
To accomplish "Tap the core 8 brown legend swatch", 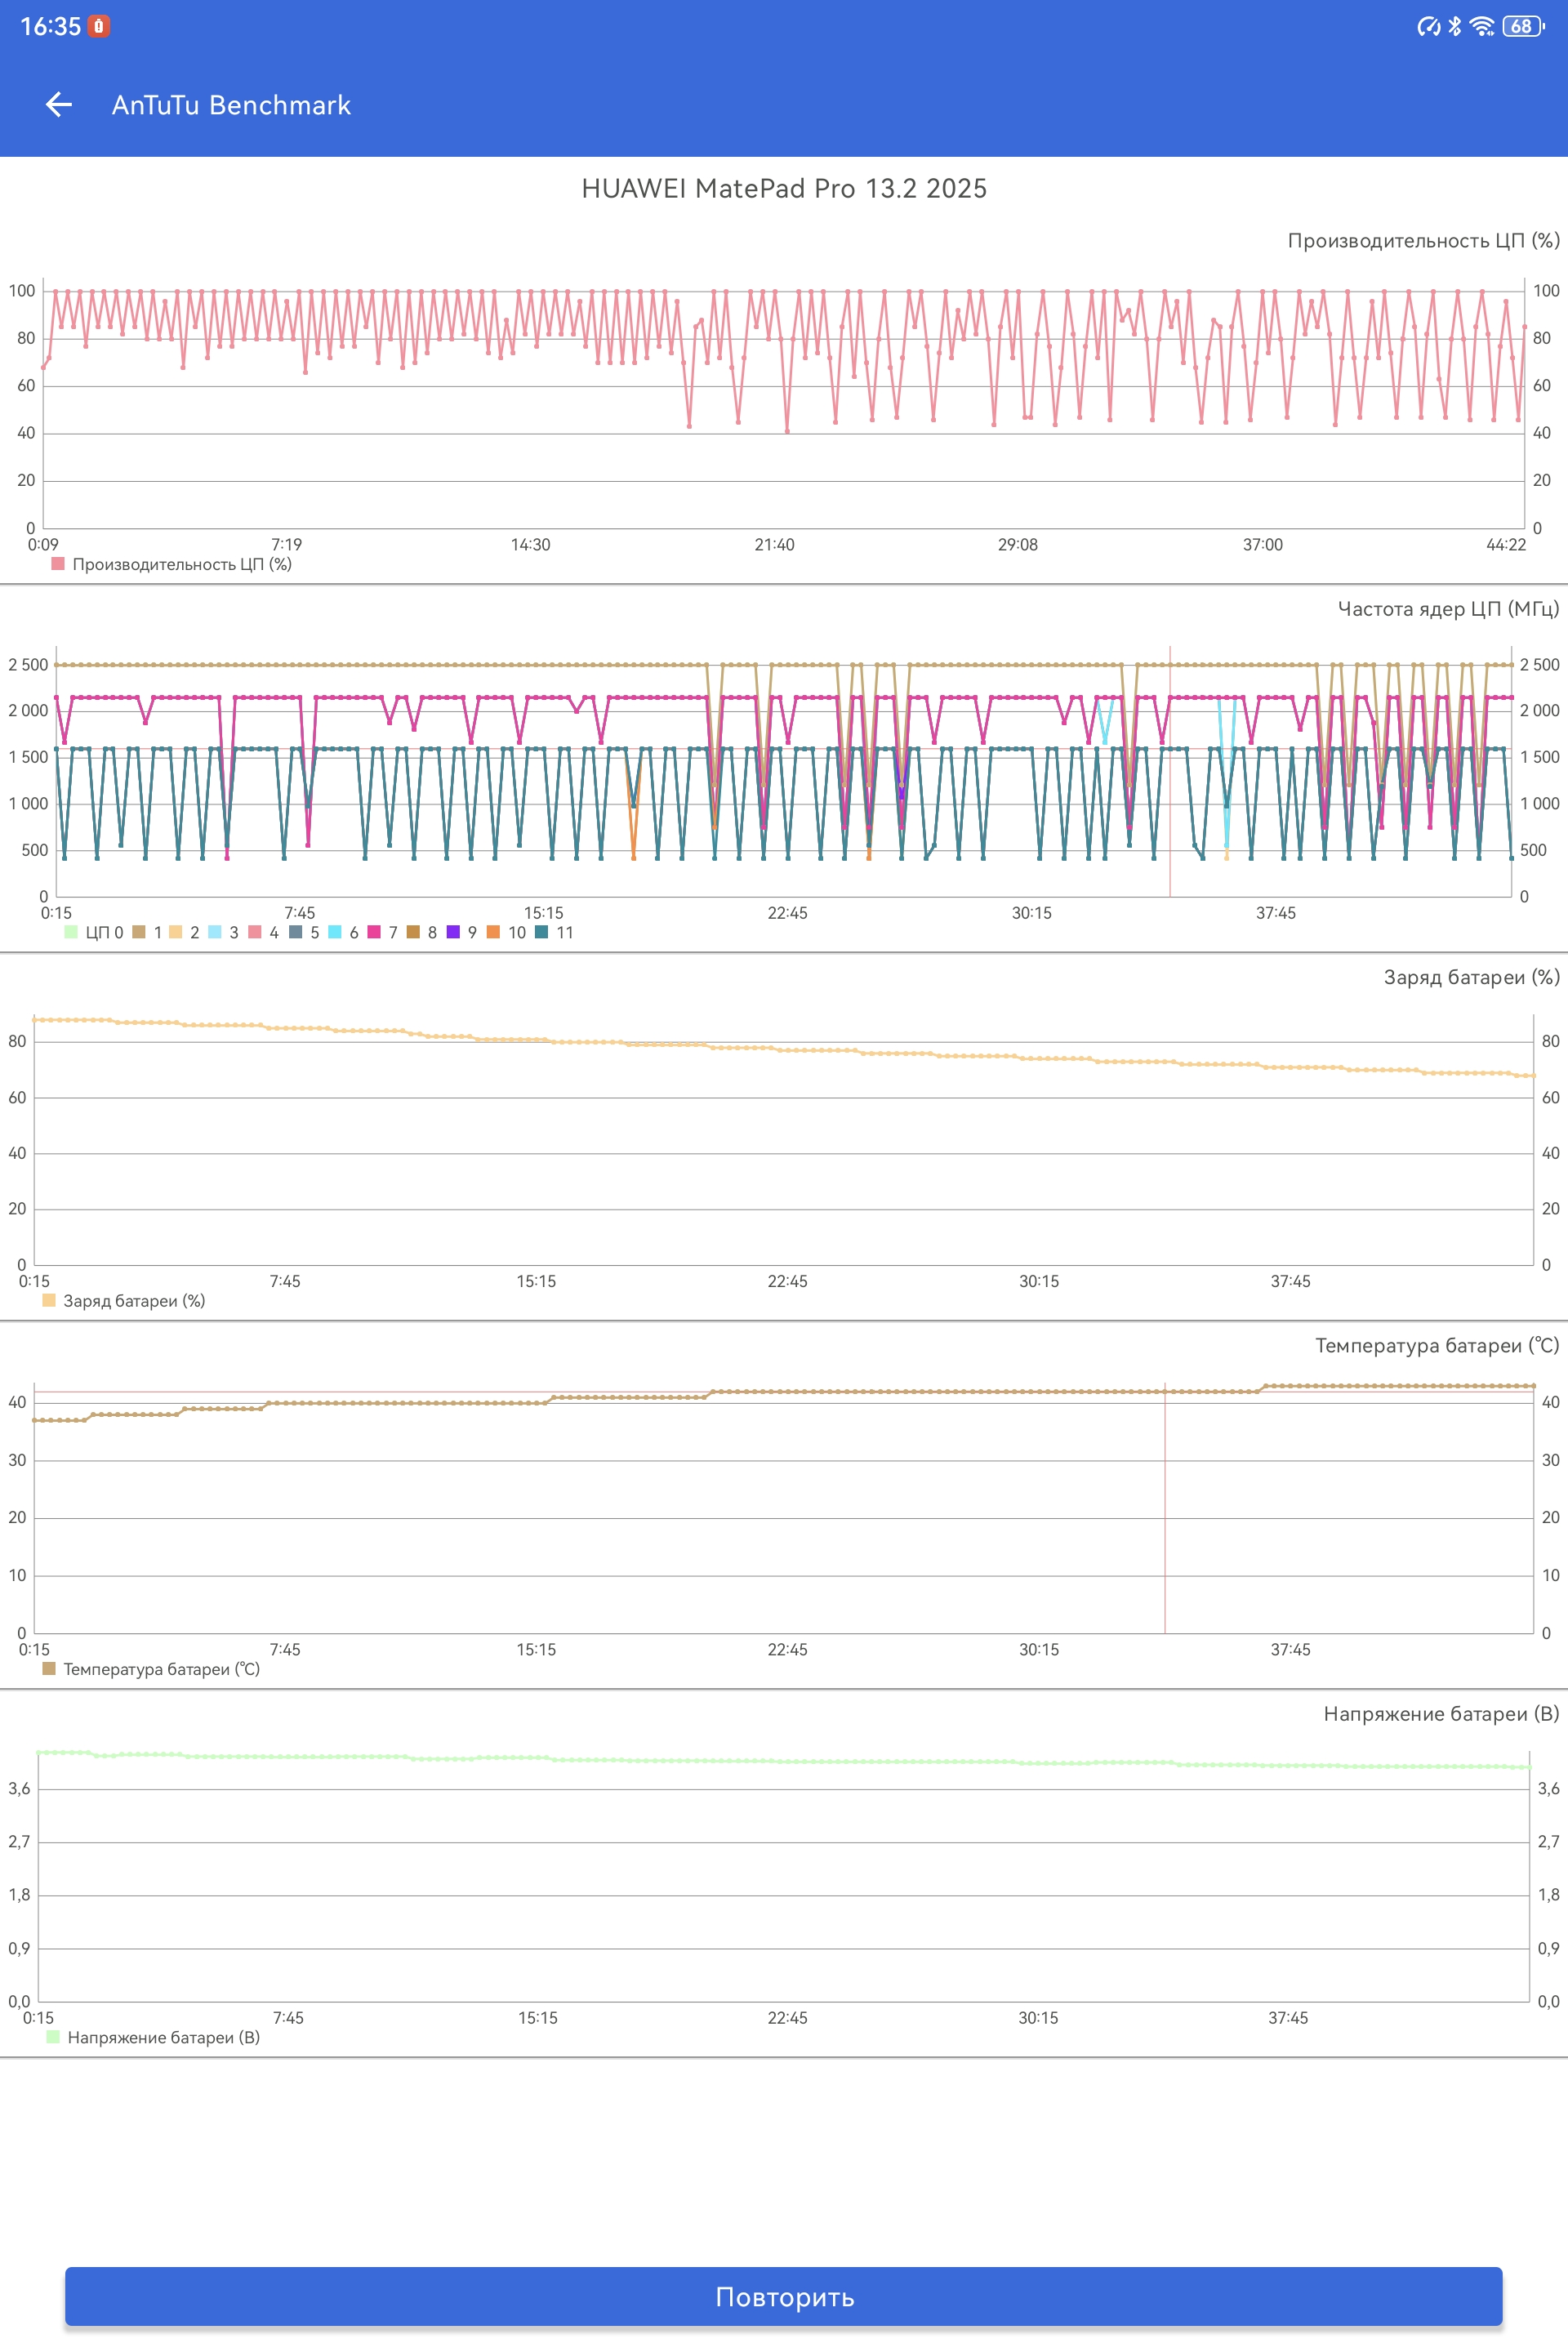I will (x=413, y=932).
